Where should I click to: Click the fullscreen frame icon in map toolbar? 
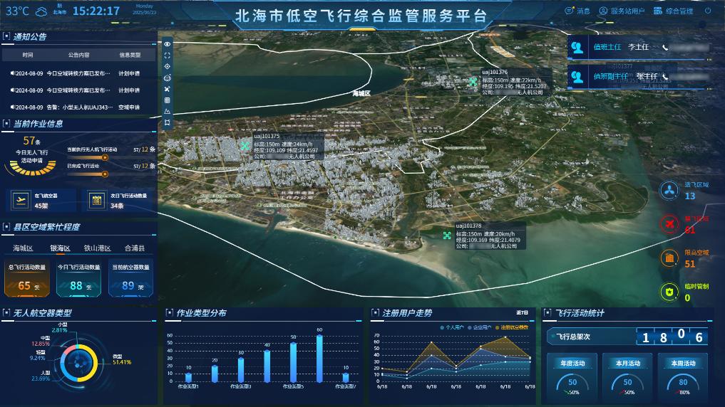click(x=167, y=55)
